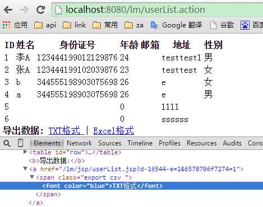The image size is (263, 207).
Task: Open the 谷歌 bookmark
Action: pos(222,25)
